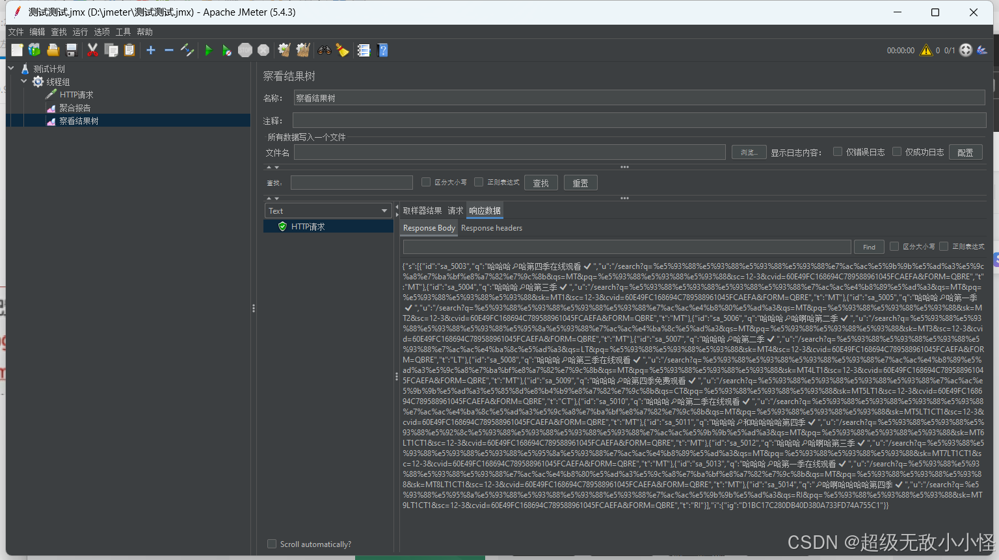Select the Response Body sub-tab

tap(429, 228)
